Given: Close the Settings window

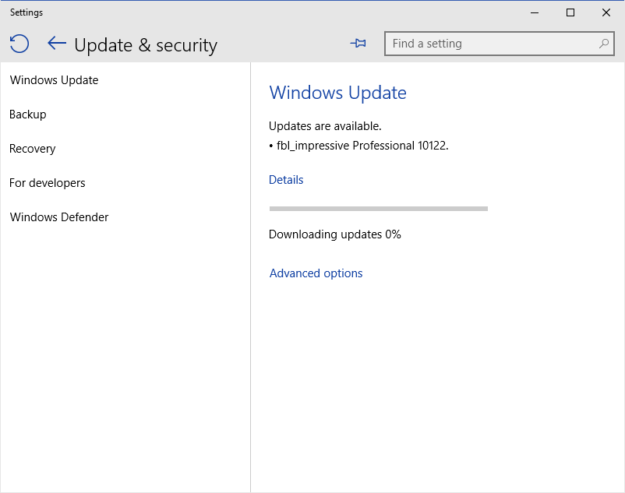Looking at the screenshot, I should [x=606, y=12].
